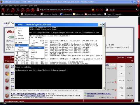
Task: Collapse the Welcome category with its round icon
Action: click(132, 61)
